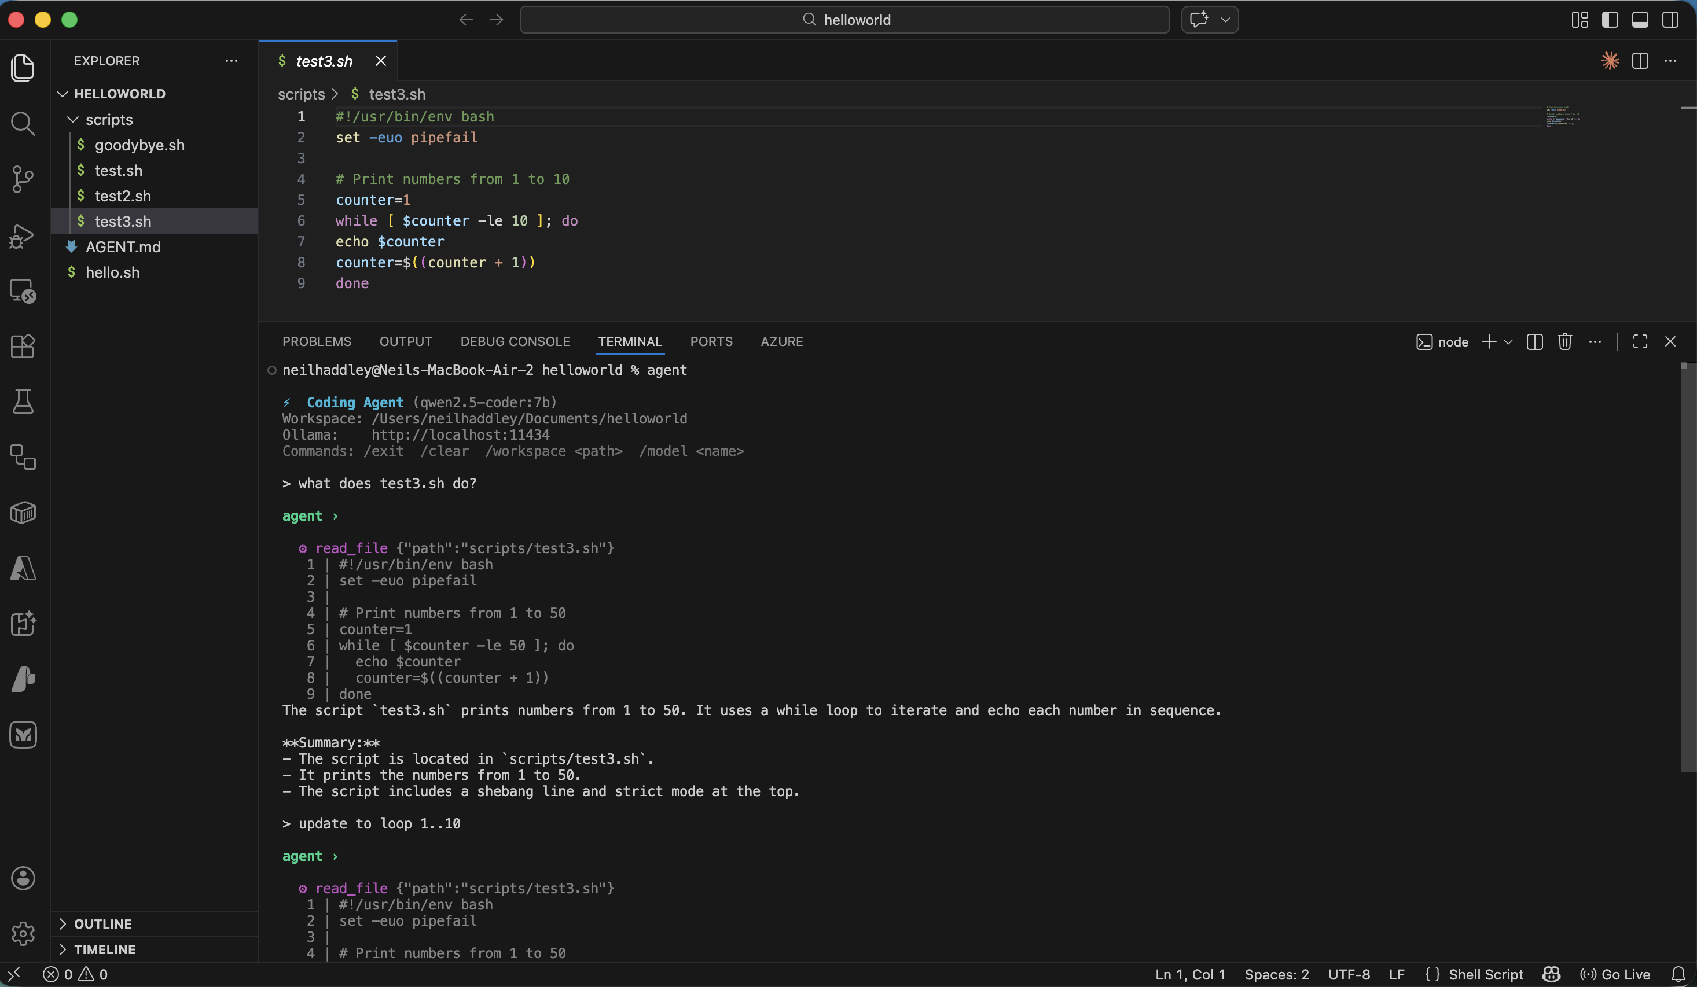Maximize the terminal panel size
The width and height of the screenshot is (1697, 987).
[x=1640, y=341]
